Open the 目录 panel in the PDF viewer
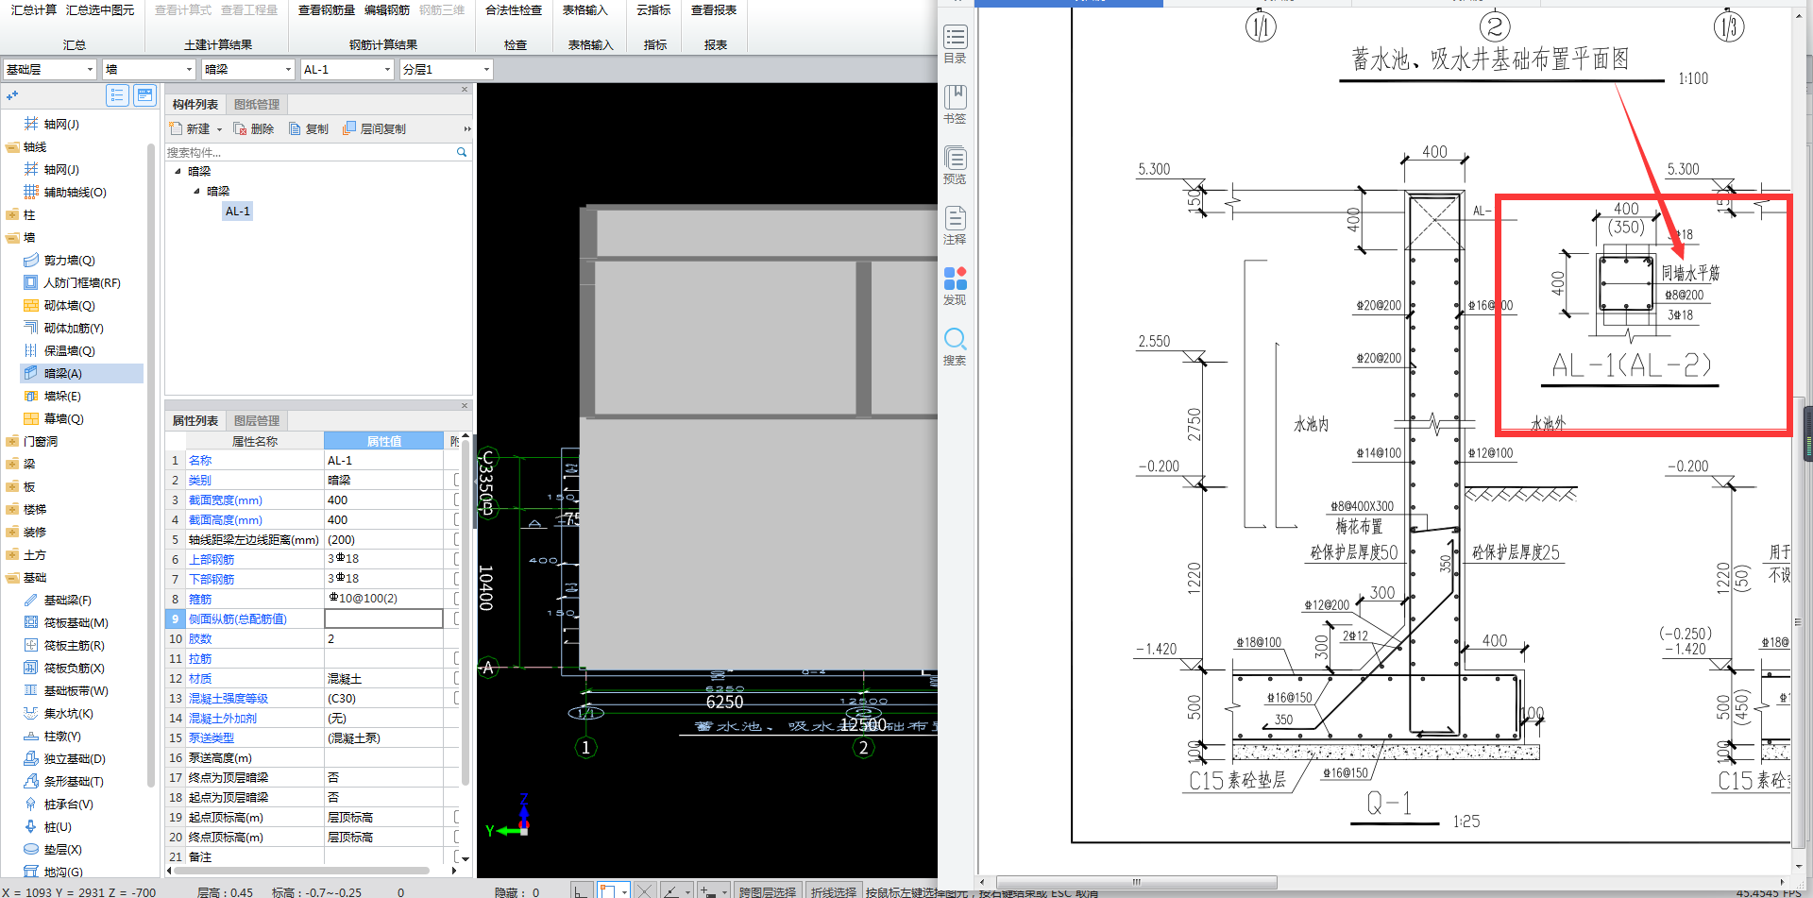 [x=955, y=44]
